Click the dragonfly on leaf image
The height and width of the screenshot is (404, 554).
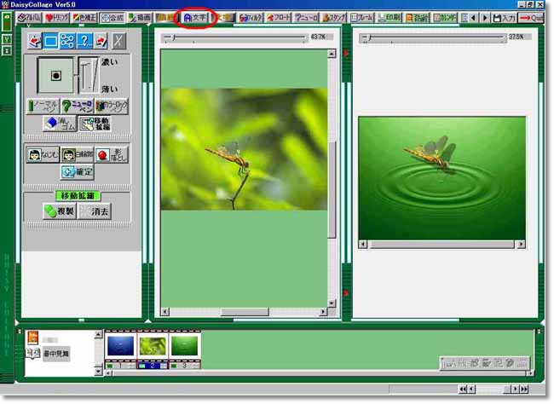[244, 149]
